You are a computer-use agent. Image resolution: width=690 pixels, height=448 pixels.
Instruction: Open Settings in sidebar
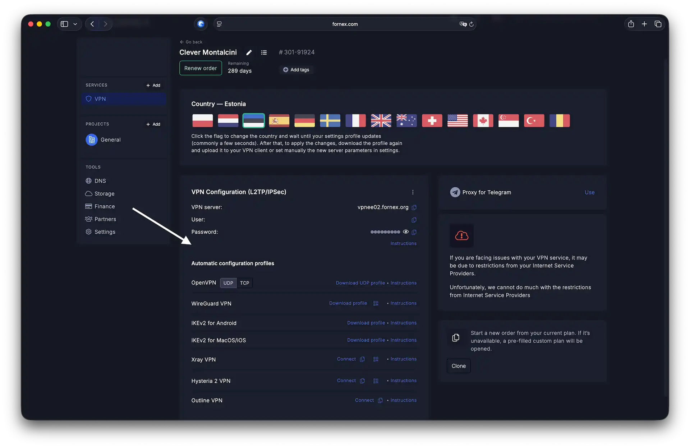[x=100, y=232]
